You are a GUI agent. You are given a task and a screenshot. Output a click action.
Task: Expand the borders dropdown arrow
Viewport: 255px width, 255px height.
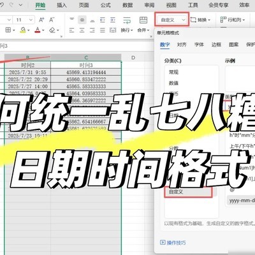[14, 30]
